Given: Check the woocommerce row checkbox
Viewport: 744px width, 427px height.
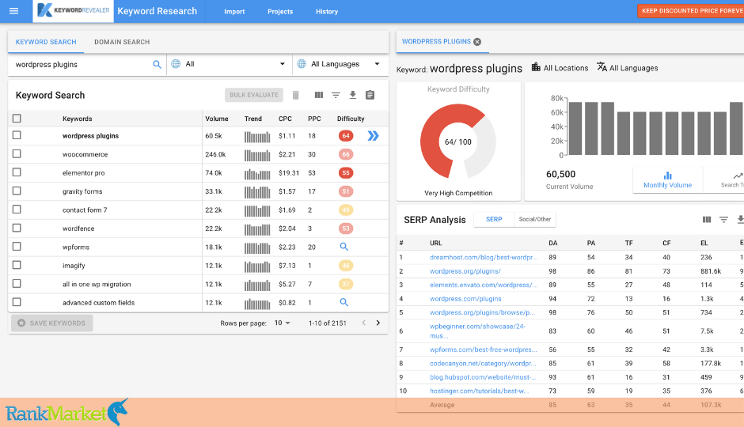Looking at the screenshot, I should pos(17,153).
